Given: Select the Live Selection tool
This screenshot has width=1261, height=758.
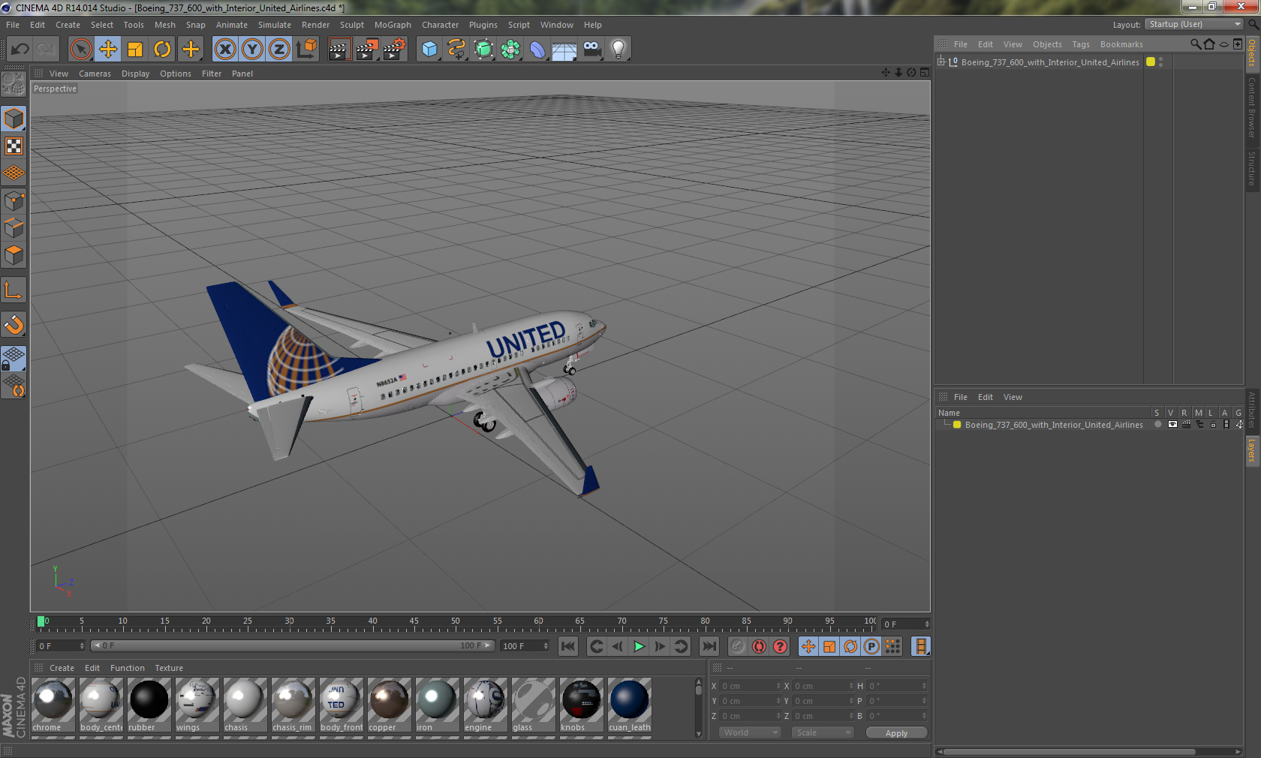Looking at the screenshot, I should (80, 50).
